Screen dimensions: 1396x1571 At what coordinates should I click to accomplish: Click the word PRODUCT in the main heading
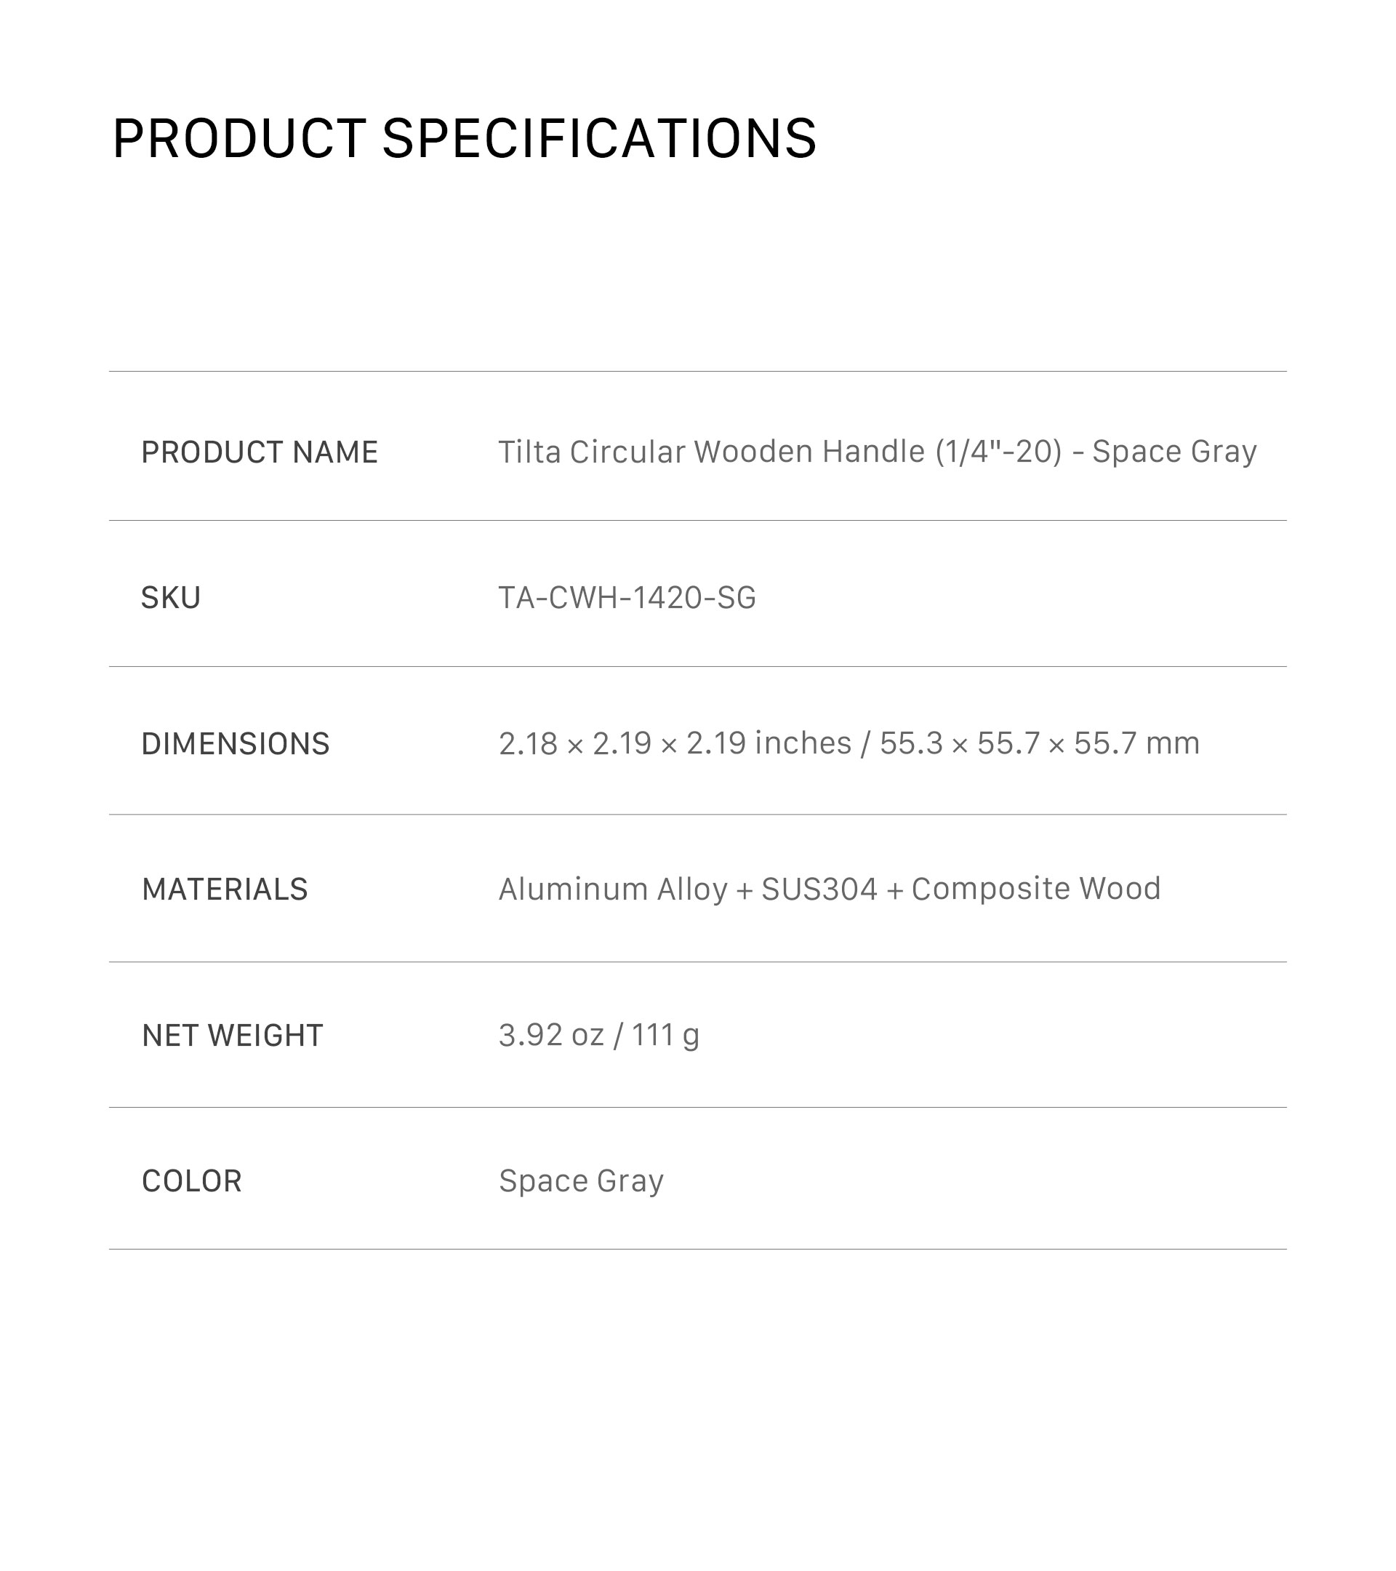point(239,139)
